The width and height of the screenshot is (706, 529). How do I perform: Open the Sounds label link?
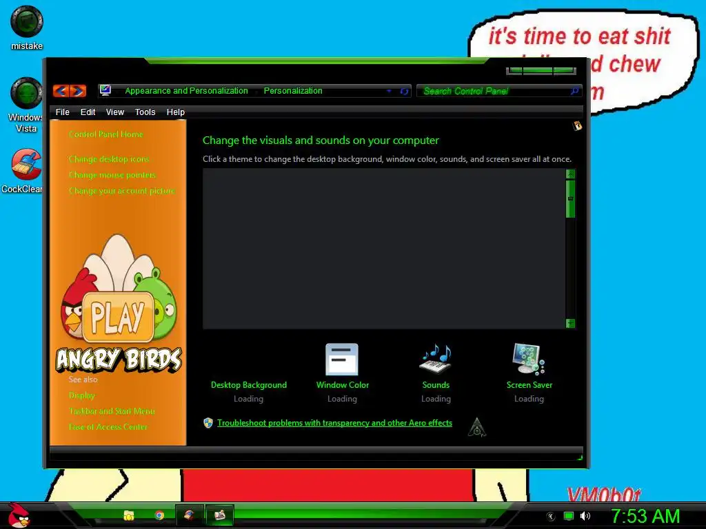436,385
